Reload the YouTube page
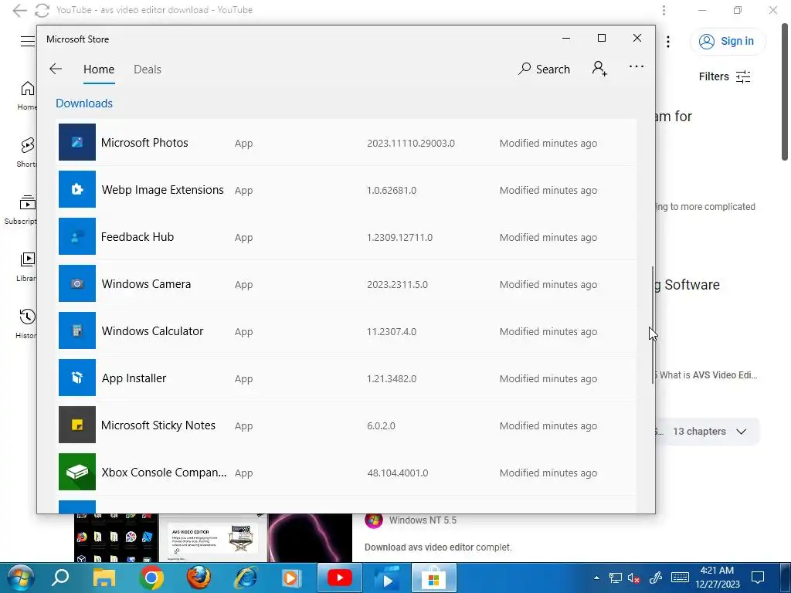The image size is (791, 593). click(x=42, y=10)
